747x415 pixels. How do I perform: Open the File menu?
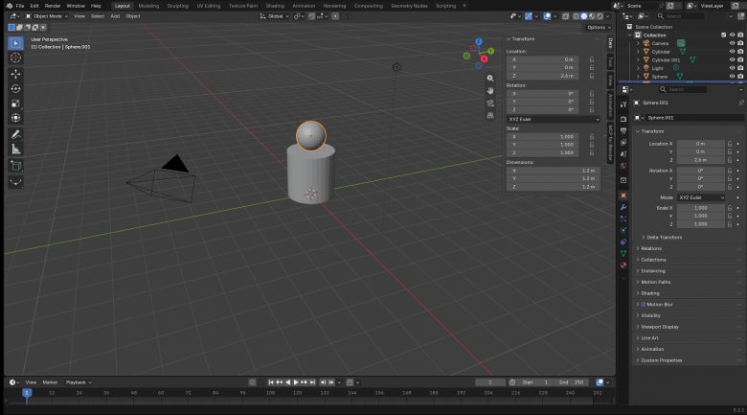coord(20,6)
